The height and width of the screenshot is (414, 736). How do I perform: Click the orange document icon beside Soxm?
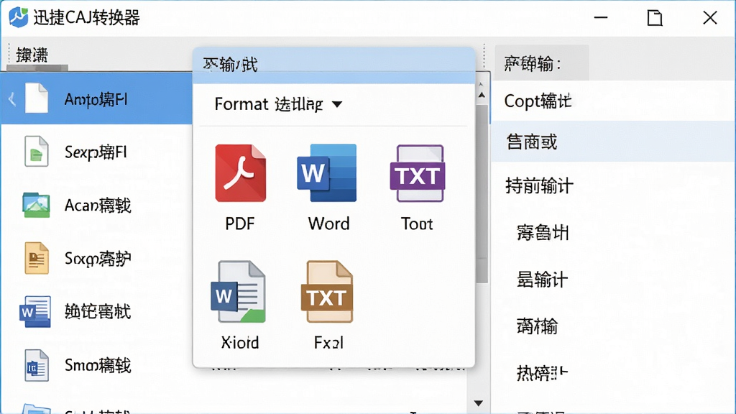tap(37, 258)
